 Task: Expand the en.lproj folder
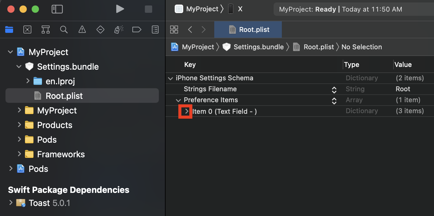(x=28, y=81)
